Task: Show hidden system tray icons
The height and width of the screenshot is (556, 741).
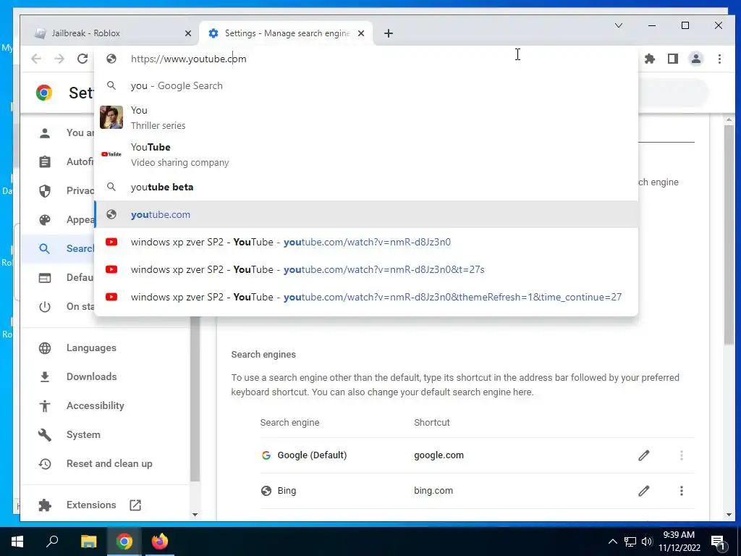Action: tap(612, 542)
